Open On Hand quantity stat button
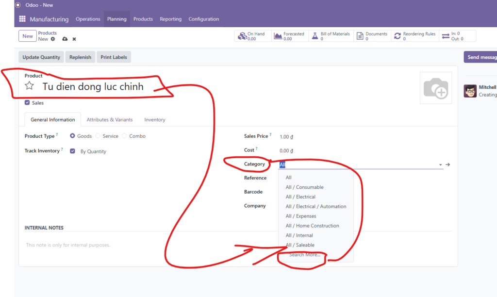 (x=252, y=36)
